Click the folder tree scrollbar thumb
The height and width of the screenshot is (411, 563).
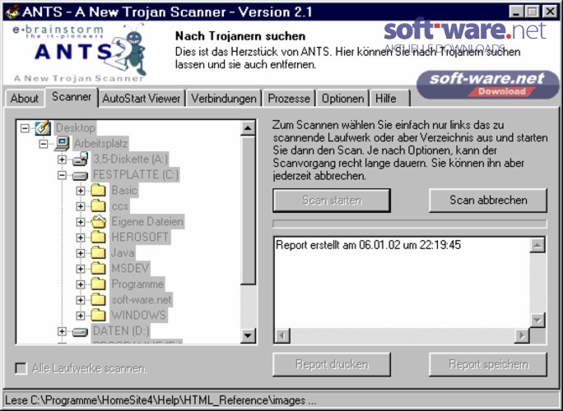coord(248,210)
